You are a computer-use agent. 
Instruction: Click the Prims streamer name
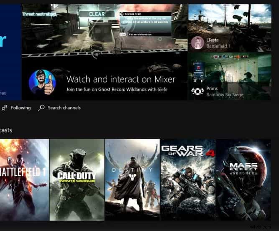tap(212, 89)
